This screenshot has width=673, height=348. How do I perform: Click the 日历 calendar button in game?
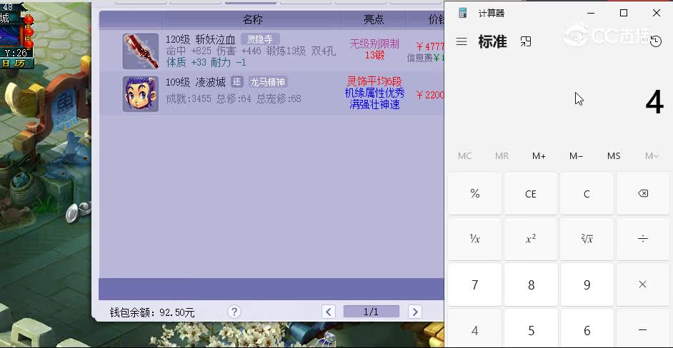[x=16, y=63]
